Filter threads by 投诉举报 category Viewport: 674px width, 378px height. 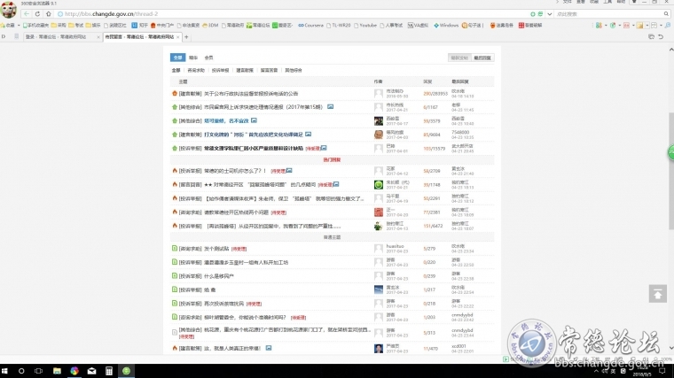point(220,70)
